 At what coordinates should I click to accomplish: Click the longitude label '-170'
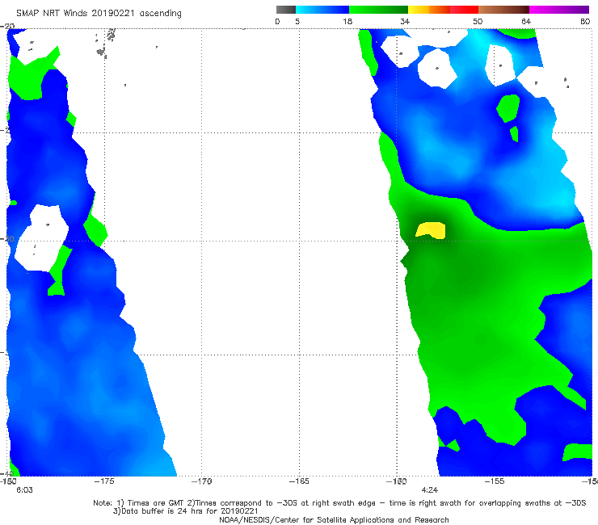click(202, 481)
